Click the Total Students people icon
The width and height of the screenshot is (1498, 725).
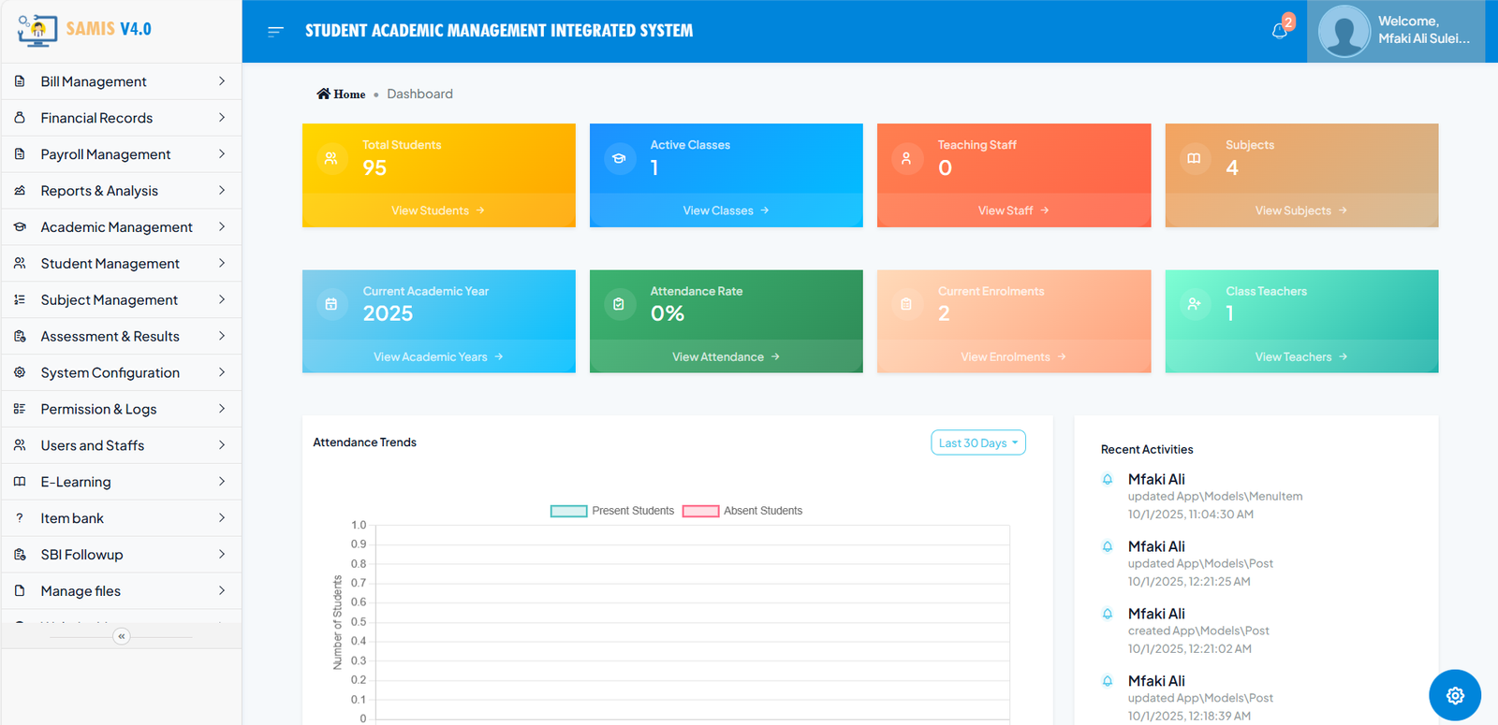(x=331, y=159)
